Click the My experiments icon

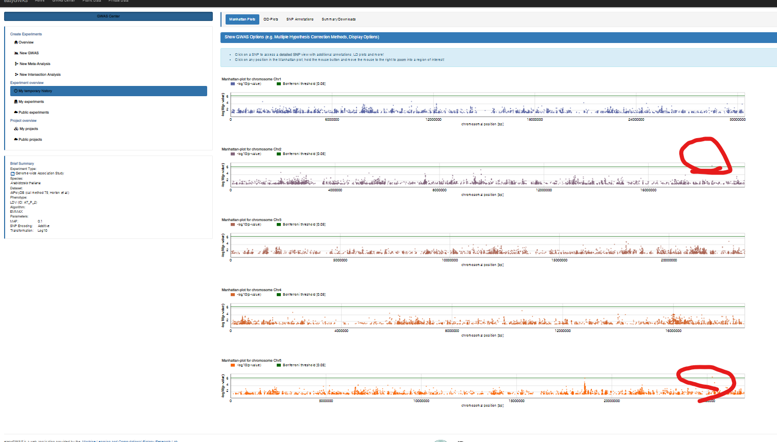click(x=16, y=102)
